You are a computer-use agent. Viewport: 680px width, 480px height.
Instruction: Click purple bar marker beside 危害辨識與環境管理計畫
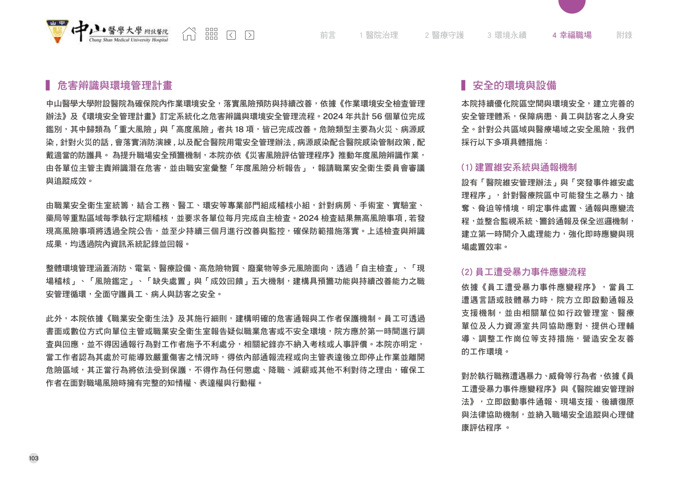click(48, 85)
